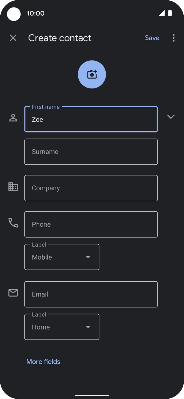The width and height of the screenshot is (184, 399).
Task: Click the person icon beside First name
Action: point(13,117)
